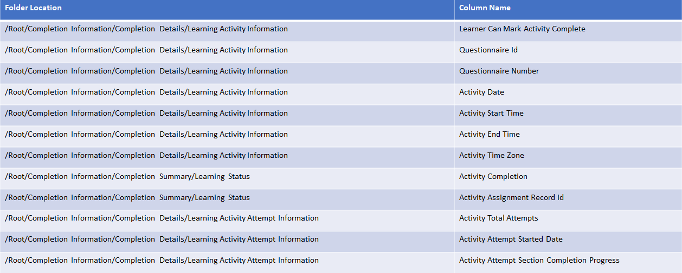This screenshot has width=682, height=273.
Task: Click the Activity Time Zone cell
Action: click(491, 156)
